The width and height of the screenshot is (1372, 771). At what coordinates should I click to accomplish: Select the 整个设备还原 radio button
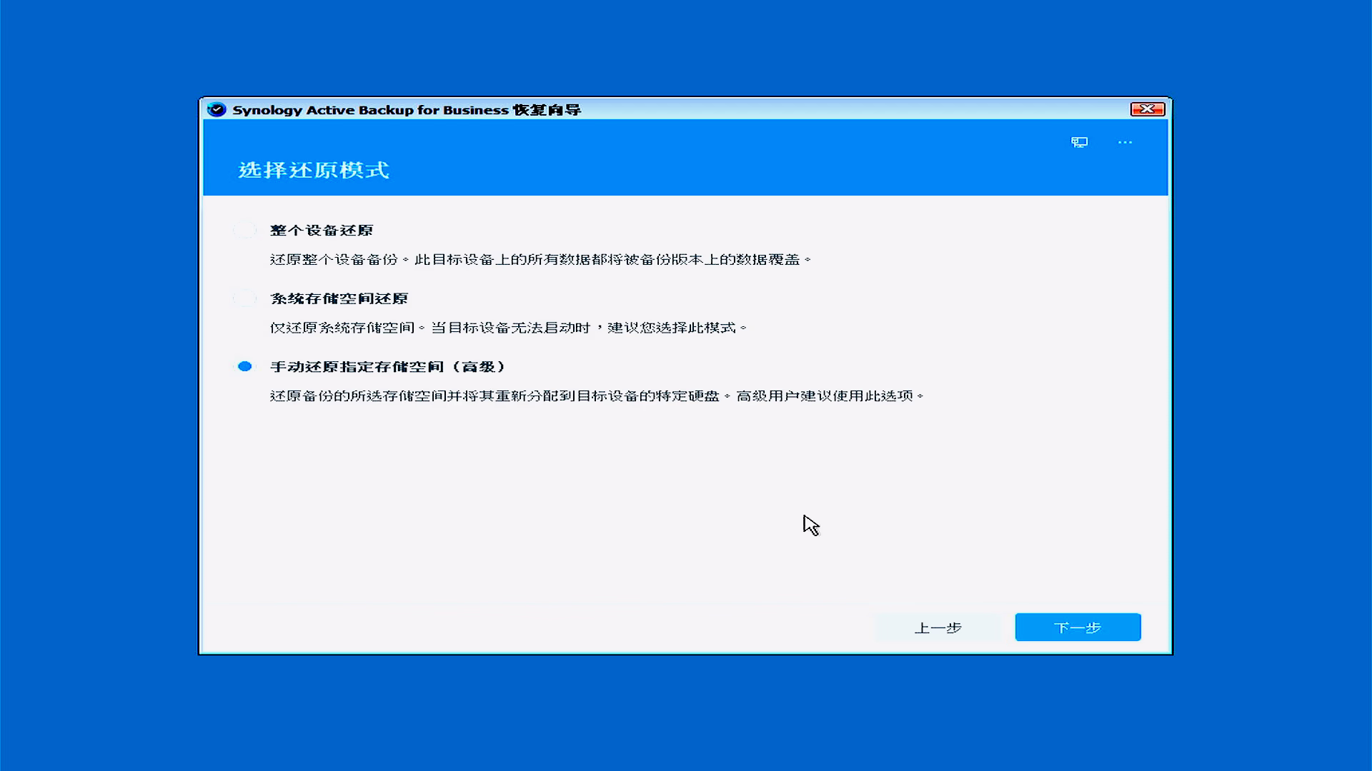244,230
